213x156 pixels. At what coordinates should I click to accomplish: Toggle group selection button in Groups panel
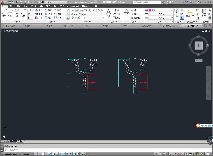(182, 18)
